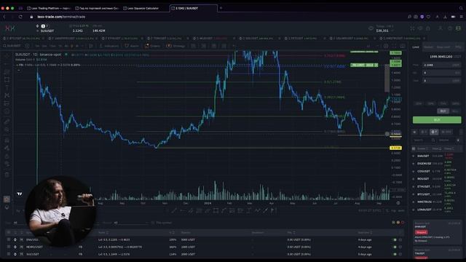Open chart settings icon above the price scale
The width and height of the screenshot is (466, 262).
[x=386, y=46]
